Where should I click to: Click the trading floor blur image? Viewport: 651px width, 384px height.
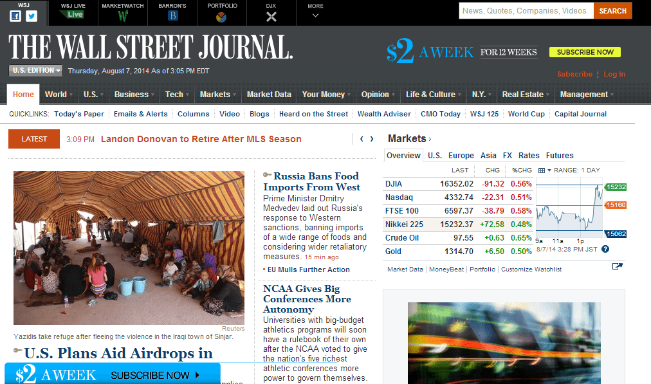[504, 343]
